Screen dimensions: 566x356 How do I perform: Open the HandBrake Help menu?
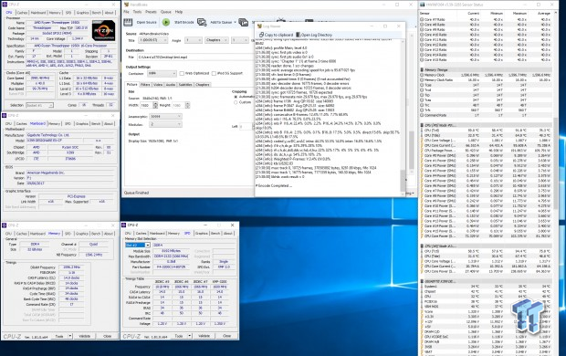(179, 12)
